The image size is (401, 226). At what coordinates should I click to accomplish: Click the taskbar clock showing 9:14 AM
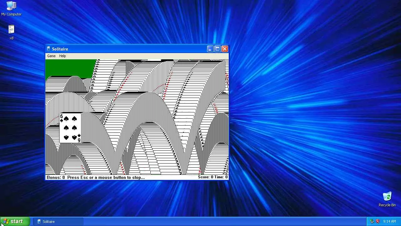pyautogui.click(x=389, y=221)
